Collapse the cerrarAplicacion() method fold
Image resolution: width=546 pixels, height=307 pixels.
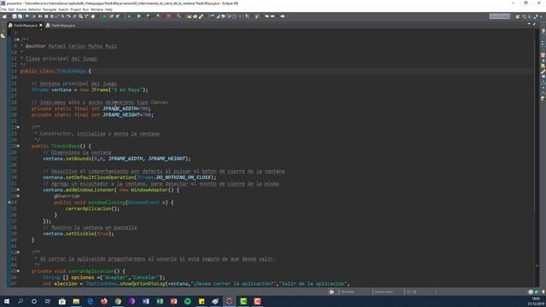[18, 271]
